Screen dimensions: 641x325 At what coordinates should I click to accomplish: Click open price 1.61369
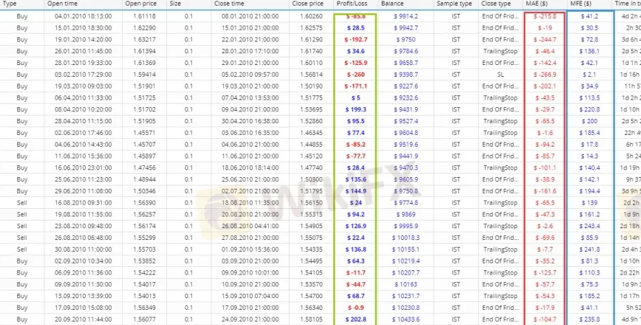[x=144, y=63]
